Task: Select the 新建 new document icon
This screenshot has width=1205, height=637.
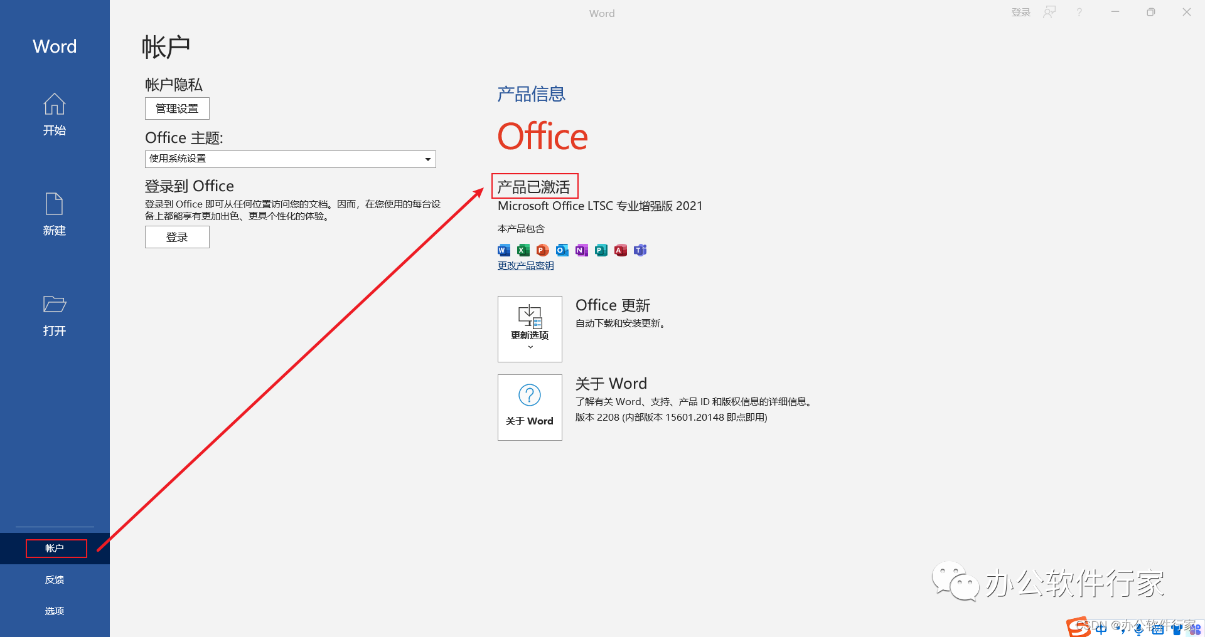Action: (55, 204)
